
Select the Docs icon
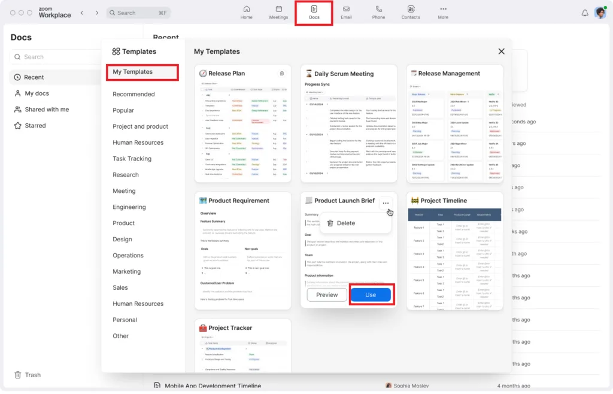pyautogui.click(x=314, y=12)
